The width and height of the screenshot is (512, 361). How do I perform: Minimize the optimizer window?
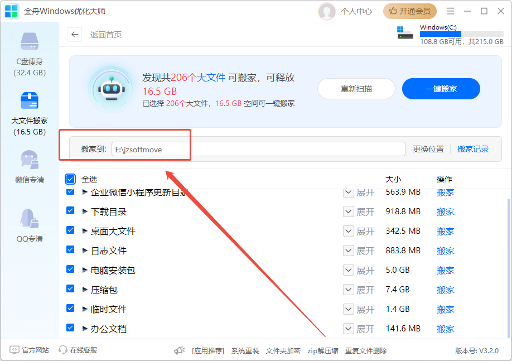(467, 11)
